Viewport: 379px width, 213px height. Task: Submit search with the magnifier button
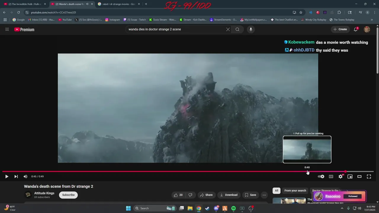coord(237,29)
